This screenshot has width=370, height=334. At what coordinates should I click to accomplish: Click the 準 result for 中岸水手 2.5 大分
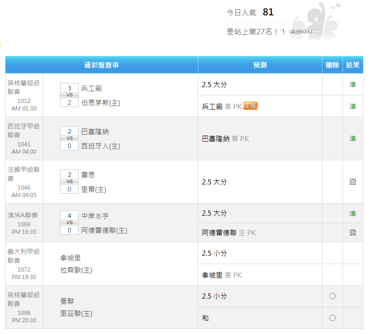pyautogui.click(x=353, y=213)
